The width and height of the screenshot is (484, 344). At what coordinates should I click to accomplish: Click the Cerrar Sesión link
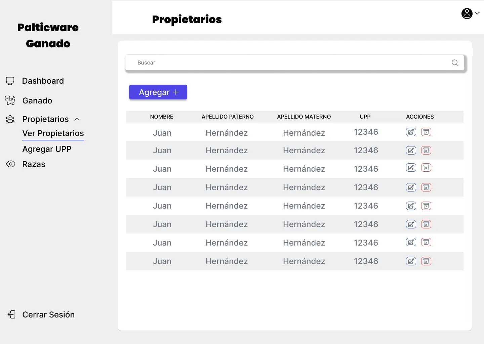click(x=48, y=314)
